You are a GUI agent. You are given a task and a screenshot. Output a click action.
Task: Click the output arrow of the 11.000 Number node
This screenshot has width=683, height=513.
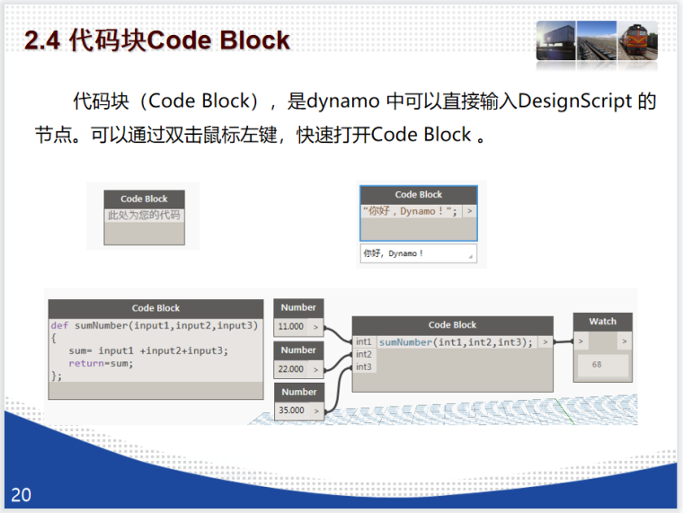(315, 327)
